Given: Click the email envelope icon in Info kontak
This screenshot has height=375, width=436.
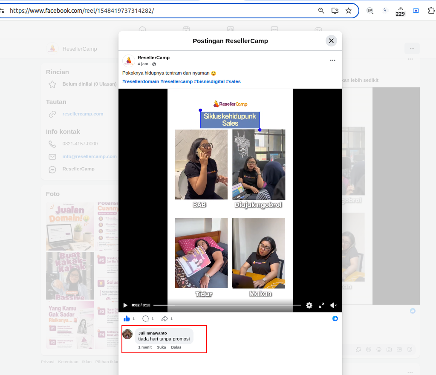Looking at the screenshot, I should [x=52, y=157].
